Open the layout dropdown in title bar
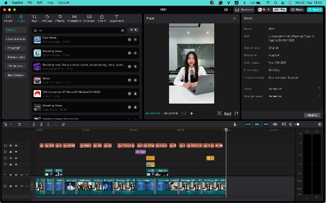Viewport: 326px width, 203px height. point(227,10)
